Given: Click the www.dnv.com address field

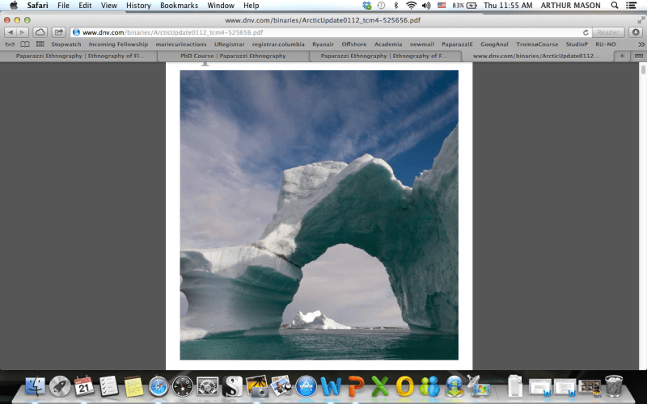Looking at the screenshot, I should 323,32.
